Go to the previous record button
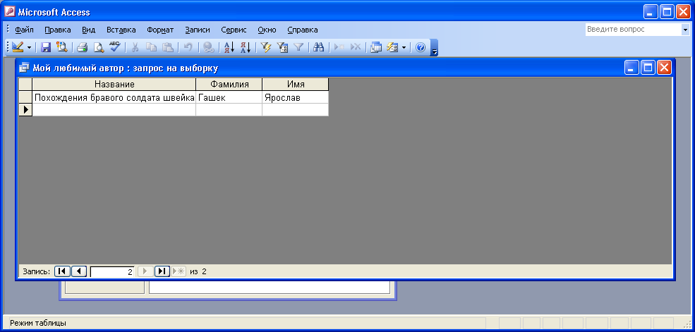 point(79,271)
